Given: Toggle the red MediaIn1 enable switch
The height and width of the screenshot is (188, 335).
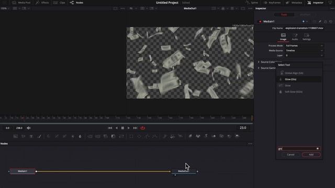Looking at the screenshot, I should coord(260,21).
